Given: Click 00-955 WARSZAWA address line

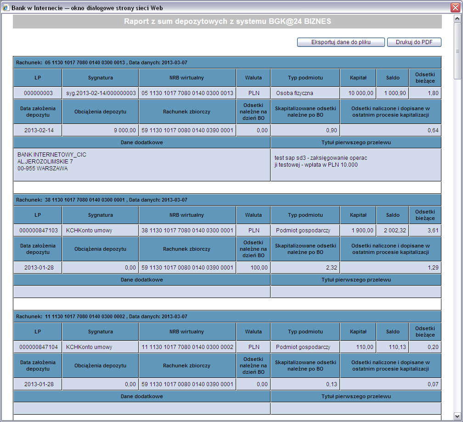Looking at the screenshot, I should pyautogui.click(x=43, y=169).
